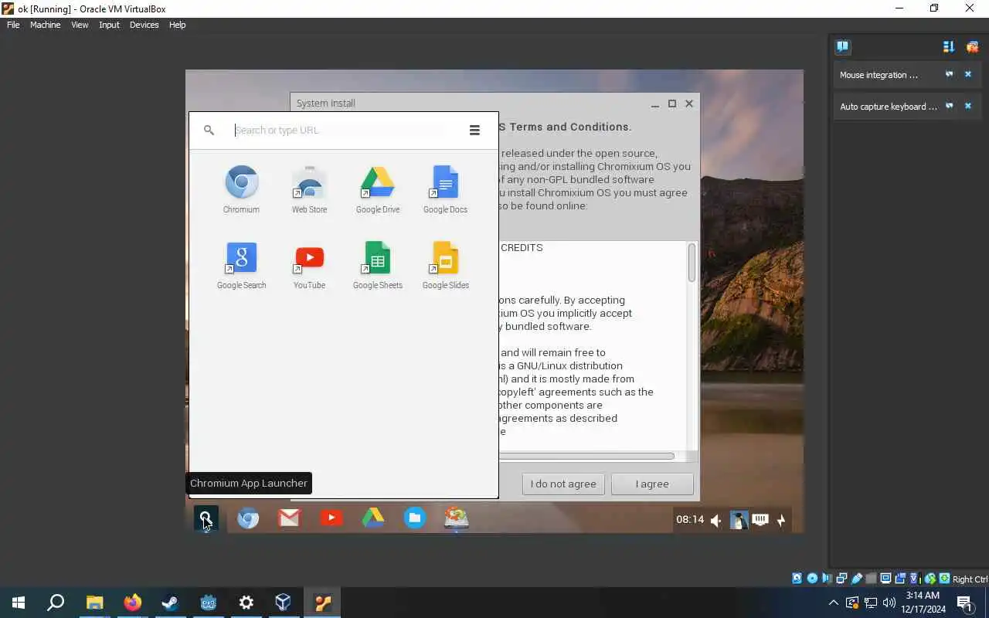Open Steam from the Windows taskbar
The height and width of the screenshot is (618, 989).
(170, 603)
